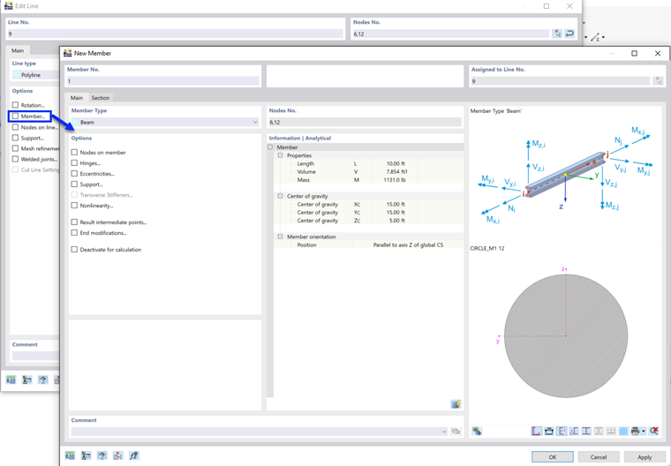671x466 pixels.
Task: Click the pick line icon beside Assigned to Line
Action: click(x=659, y=81)
